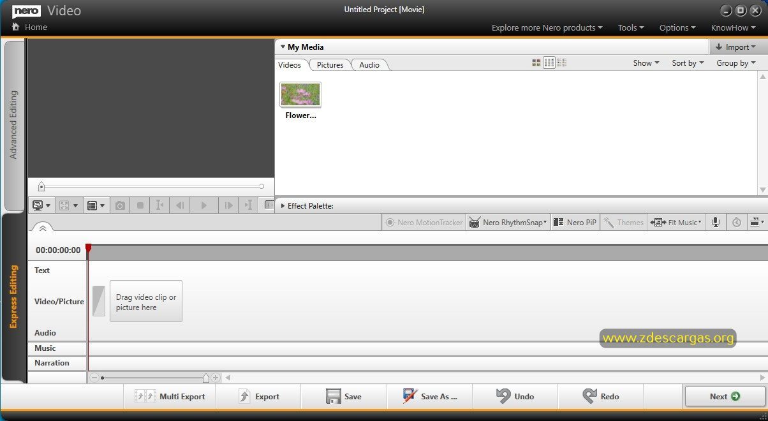768x421 pixels.
Task: Save the project
Action: [344, 397]
